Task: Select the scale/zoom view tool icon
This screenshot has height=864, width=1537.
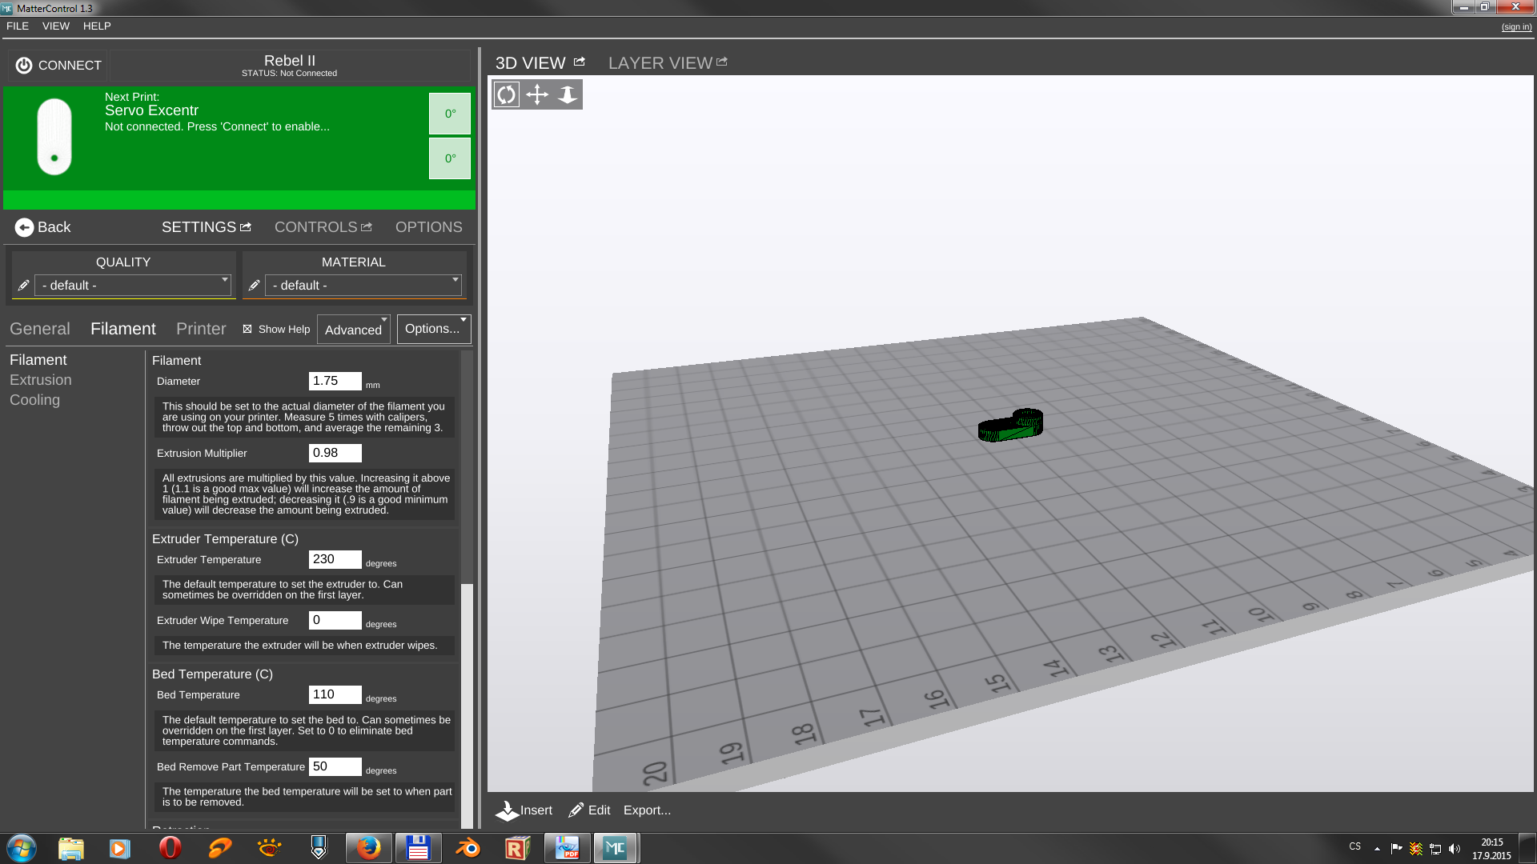Action: coord(567,94)
